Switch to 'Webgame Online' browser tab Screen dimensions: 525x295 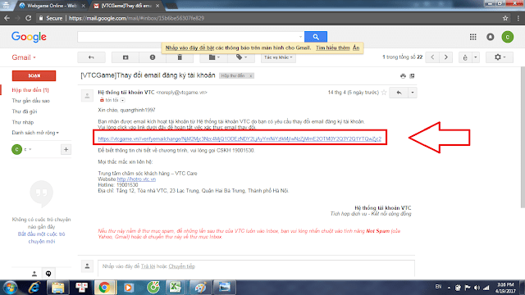[x=52, y=6]
